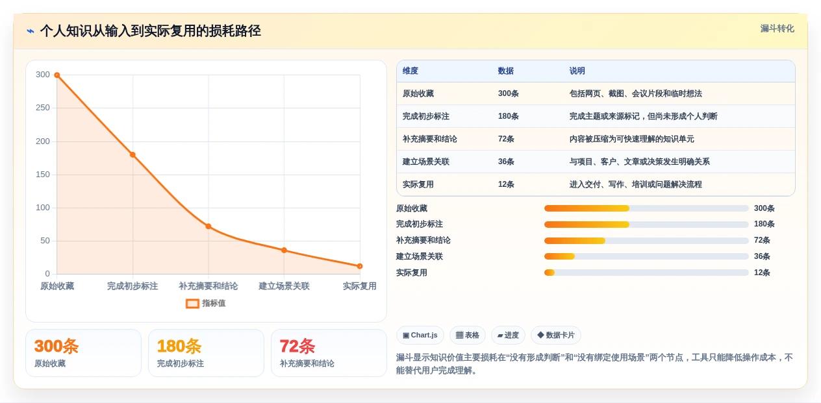Click the 36条 table cell

[x=507, y=162]
